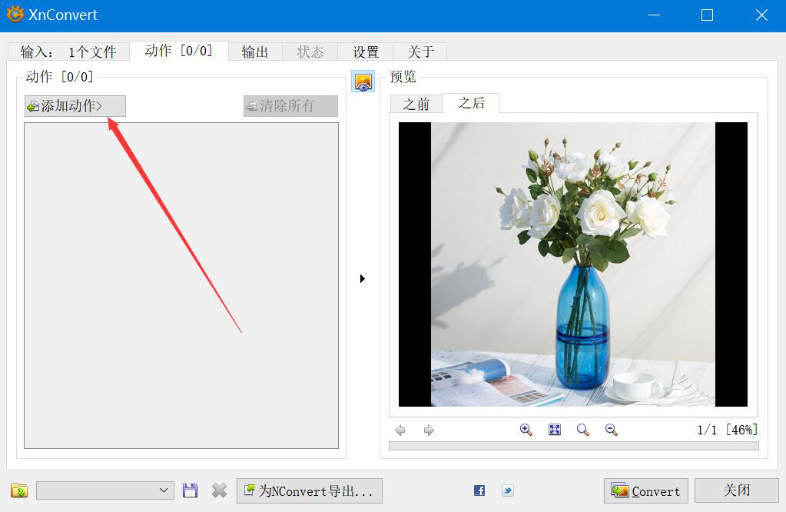
Task: Open the script preset dropdown
Action: coord(105,490)
